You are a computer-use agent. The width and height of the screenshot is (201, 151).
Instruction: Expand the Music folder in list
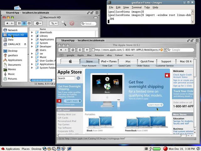(32, 57)
